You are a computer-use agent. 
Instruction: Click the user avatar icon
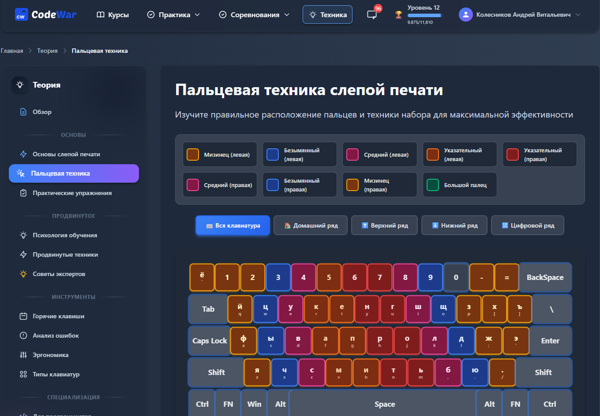point(465,15)
